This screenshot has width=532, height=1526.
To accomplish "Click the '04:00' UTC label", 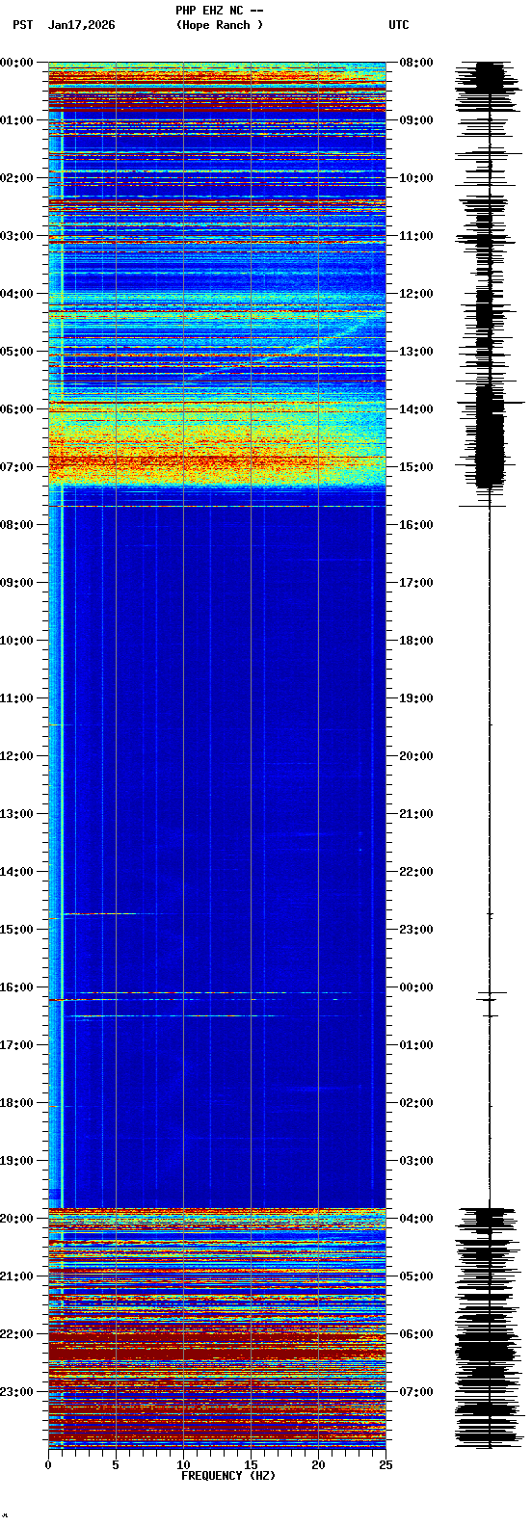I will (416, 1219).
